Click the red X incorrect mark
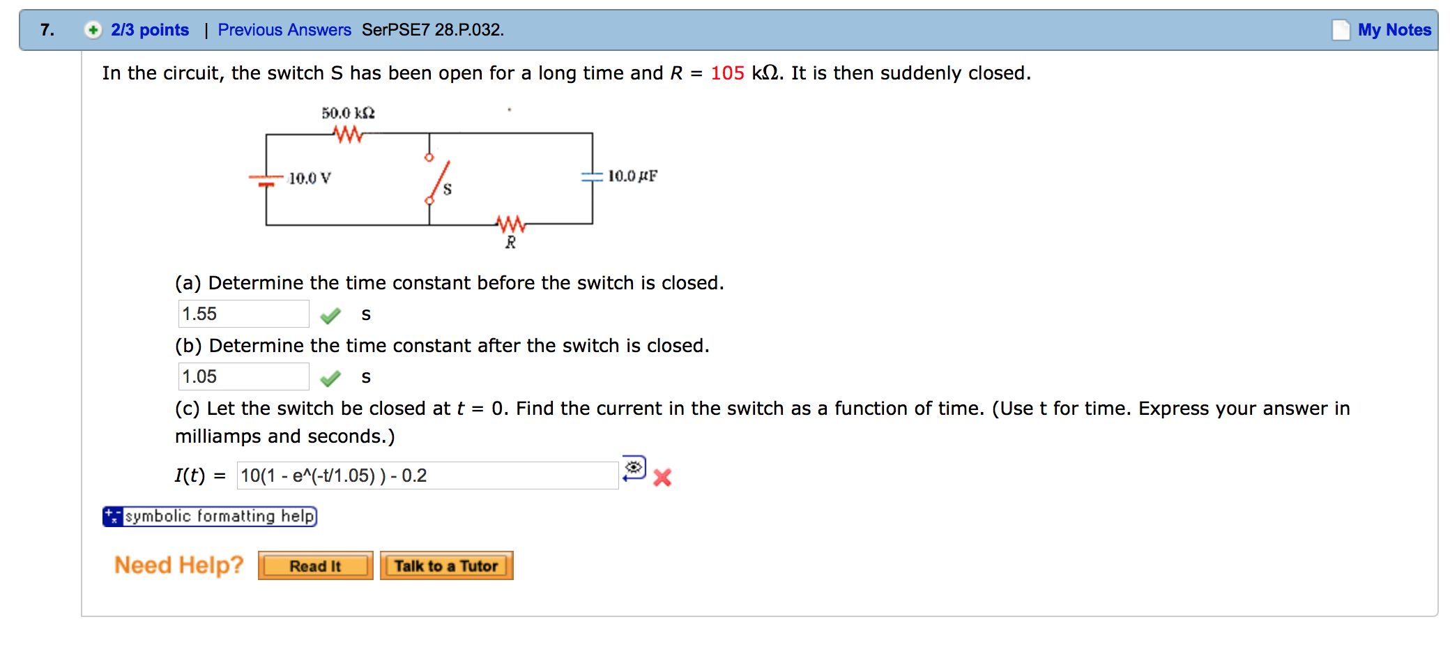This screenshot has width=1450, height=654. (x=662, y=477)
